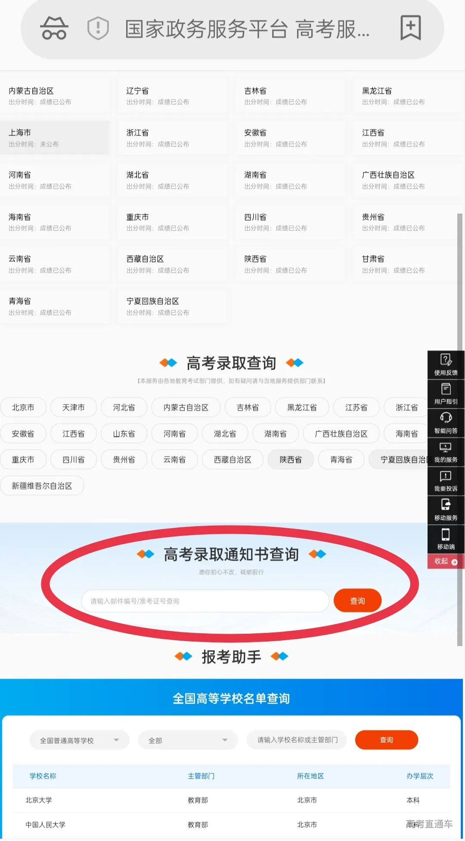
Task: Focus the school name search input field
Action: pos(297,740)
